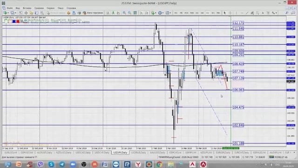Switch timeframe to H1

197,13
